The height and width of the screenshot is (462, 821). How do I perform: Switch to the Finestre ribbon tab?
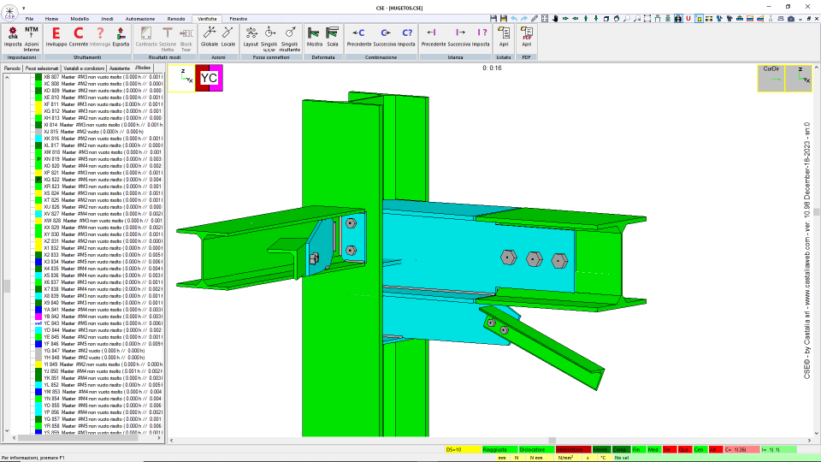[239, 19]
